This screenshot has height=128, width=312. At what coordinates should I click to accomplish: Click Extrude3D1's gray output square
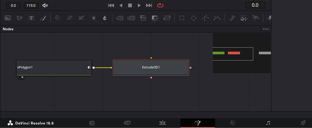(190, 68)
